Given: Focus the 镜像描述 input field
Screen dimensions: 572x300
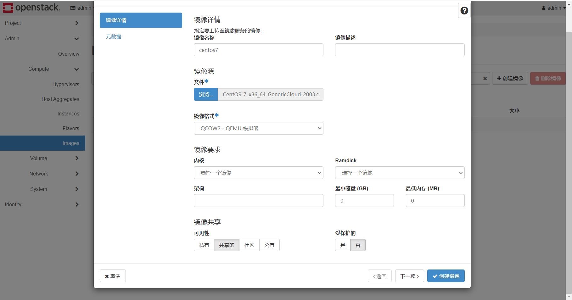Looking at the screenshot, I should [400, 50].
